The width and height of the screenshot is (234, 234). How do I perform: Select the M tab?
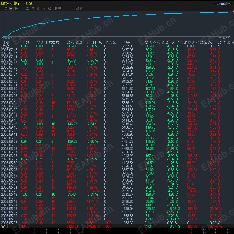click(x=44, y=9)
